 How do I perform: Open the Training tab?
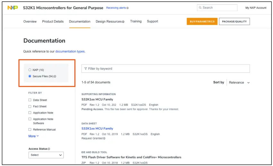pyautogui.click(x=136, y=21)
